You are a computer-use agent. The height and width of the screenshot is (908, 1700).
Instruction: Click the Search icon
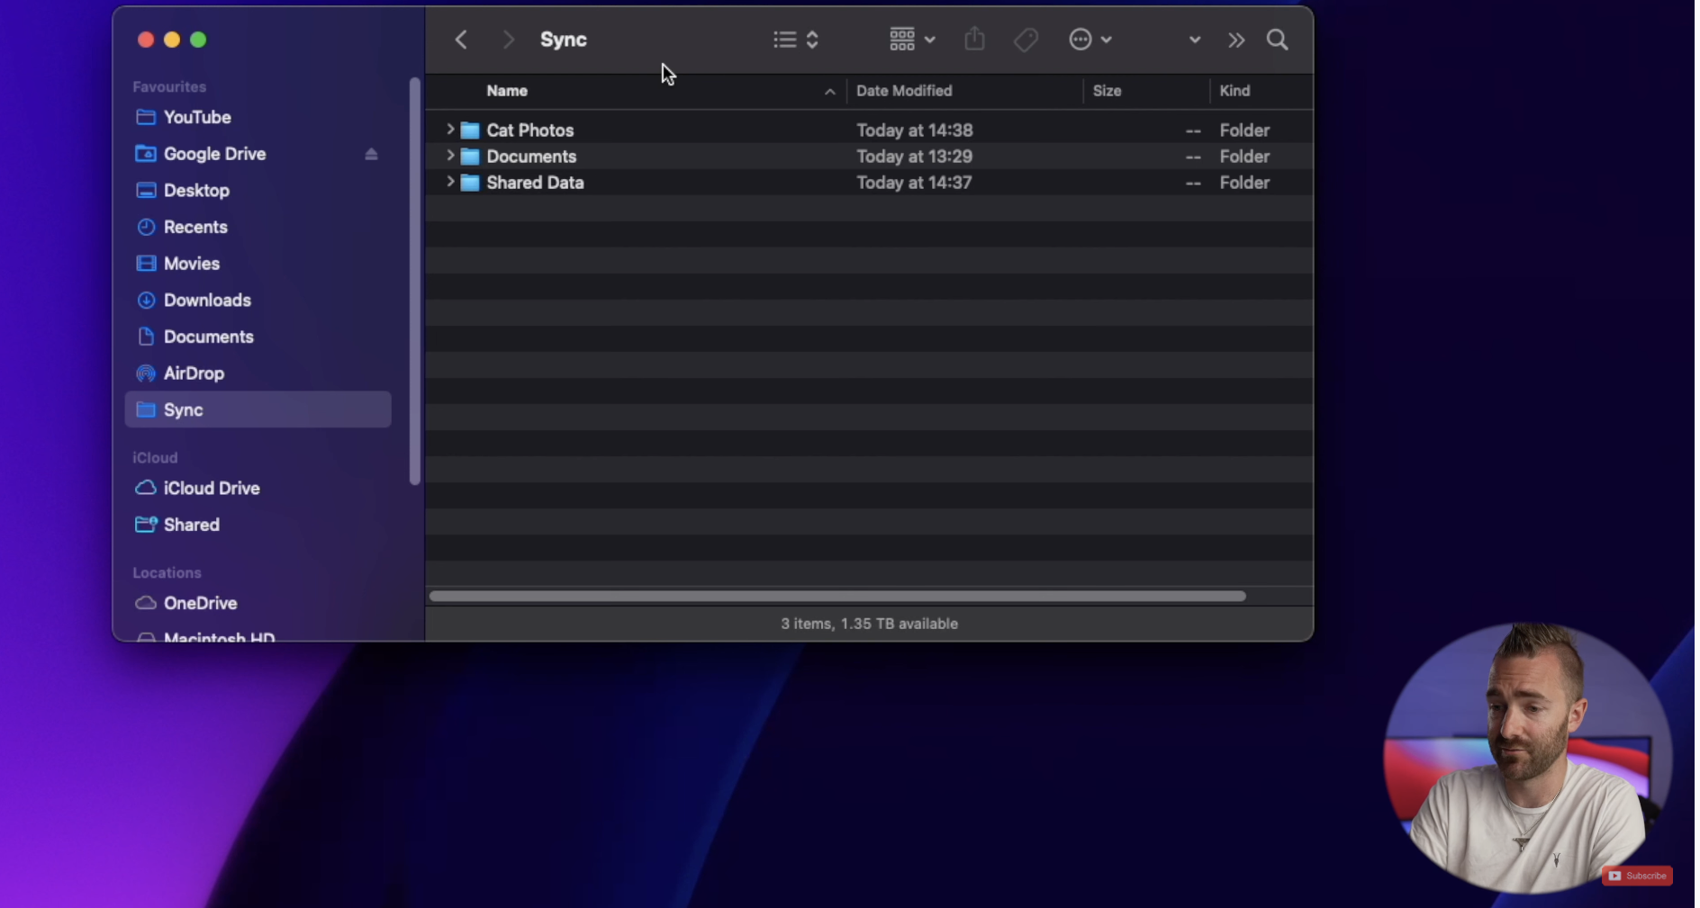(1278, 40)
